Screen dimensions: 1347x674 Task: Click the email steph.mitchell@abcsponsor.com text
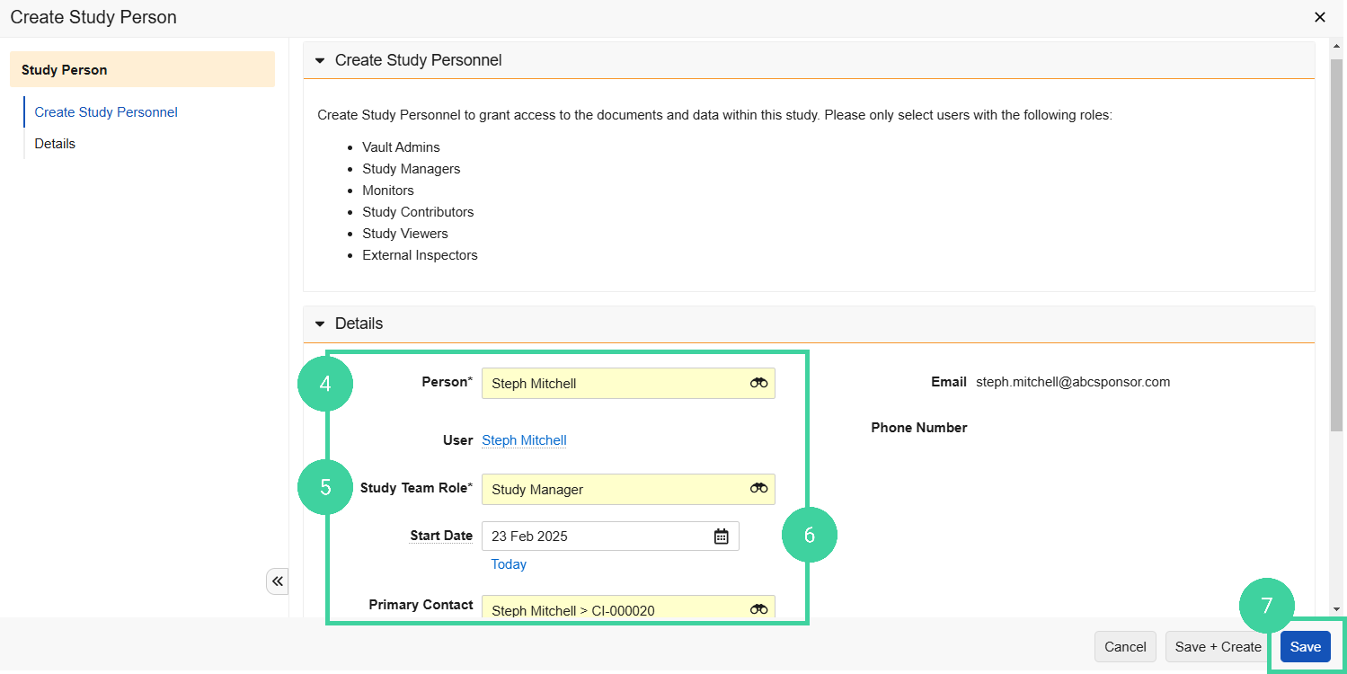coord(1073,382)
